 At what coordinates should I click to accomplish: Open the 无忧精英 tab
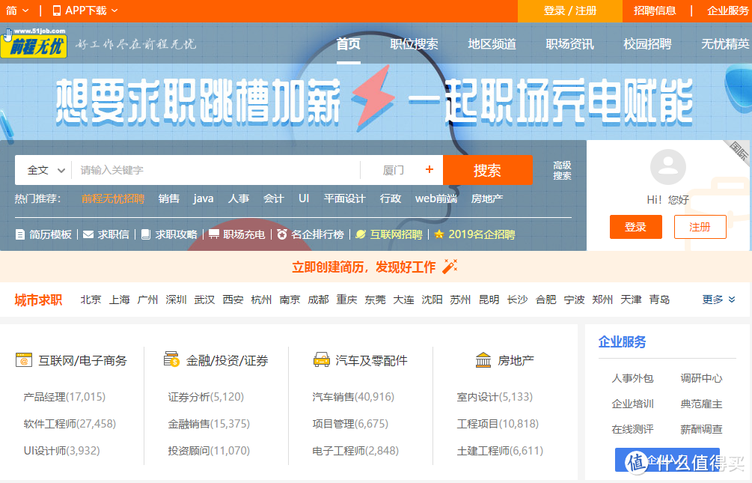[725, 44]
